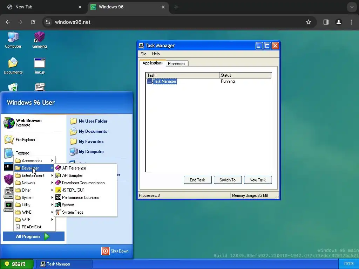The image size is (359, 269).
Task: Expand the Developer program folder
Action: coord(35,168)
